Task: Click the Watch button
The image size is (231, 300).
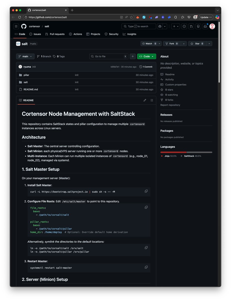Action: [151, 43]
